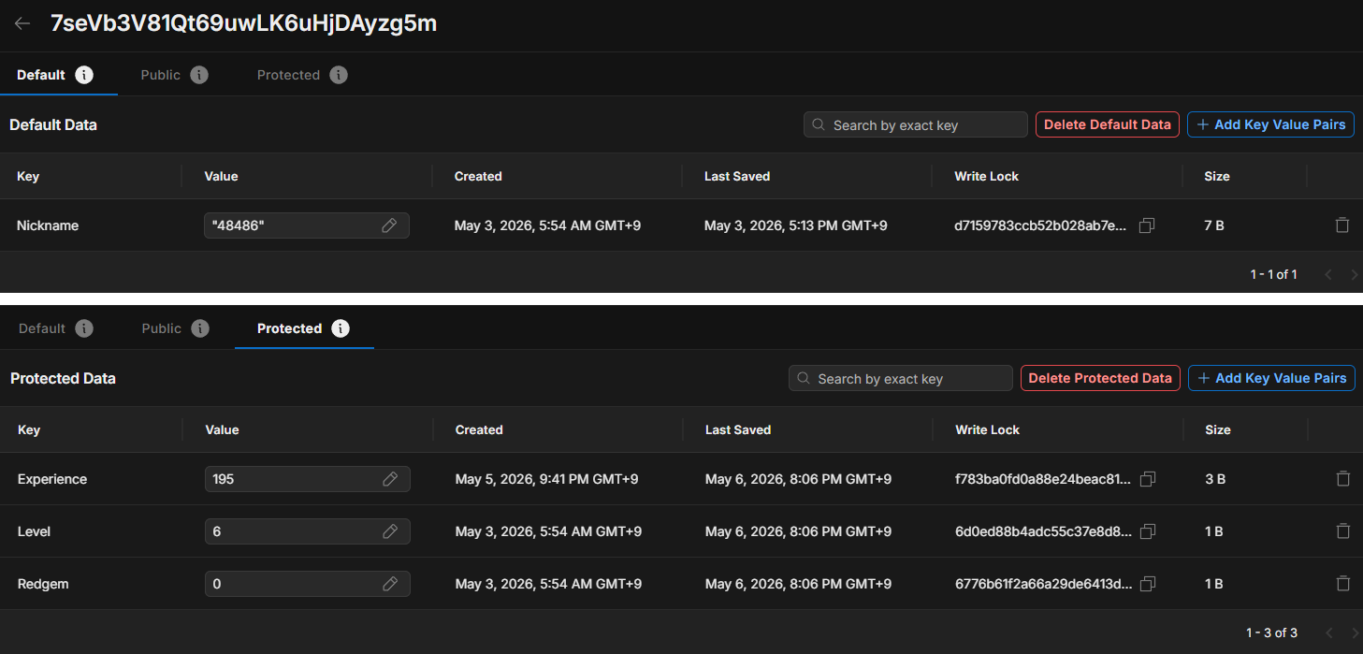Click the Nickname value field "48486"

(307, 225)
